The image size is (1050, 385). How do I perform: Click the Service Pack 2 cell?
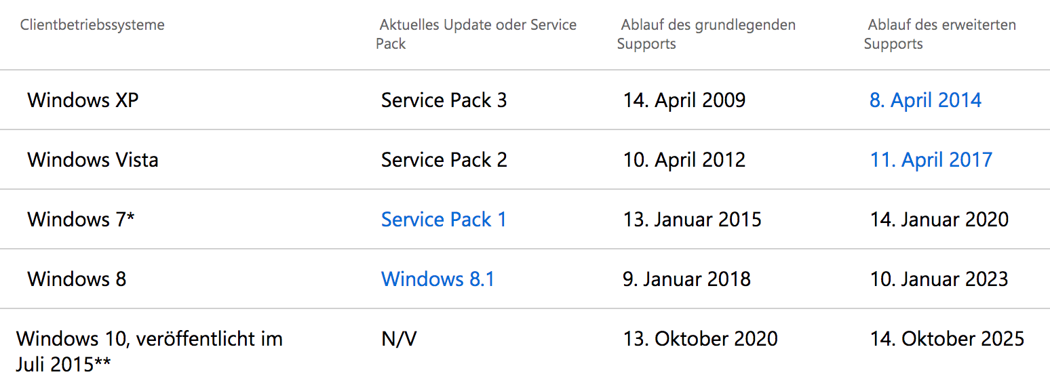click(x=444, y=160)
